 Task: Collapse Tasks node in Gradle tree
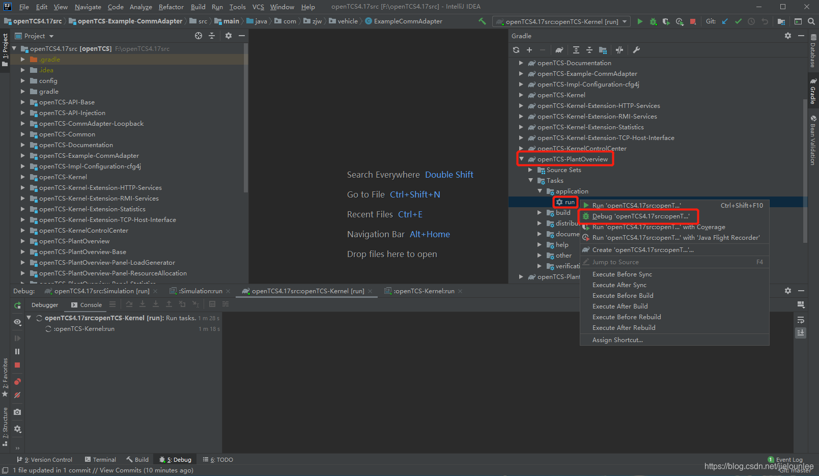pyautogui.click(x=530, y=180)
